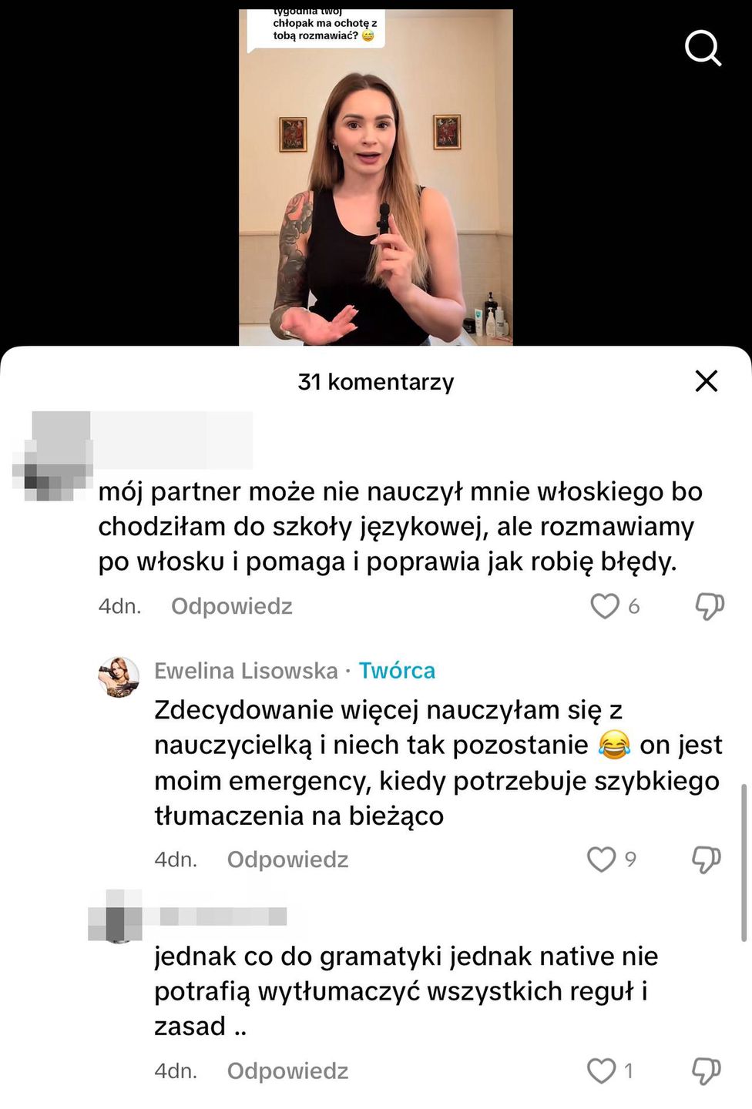
Task: Close the 31 komentarzy panel
Action: click(x=706, y=381)
